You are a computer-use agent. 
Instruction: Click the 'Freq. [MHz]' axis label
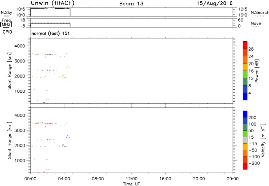click(6, 22)
